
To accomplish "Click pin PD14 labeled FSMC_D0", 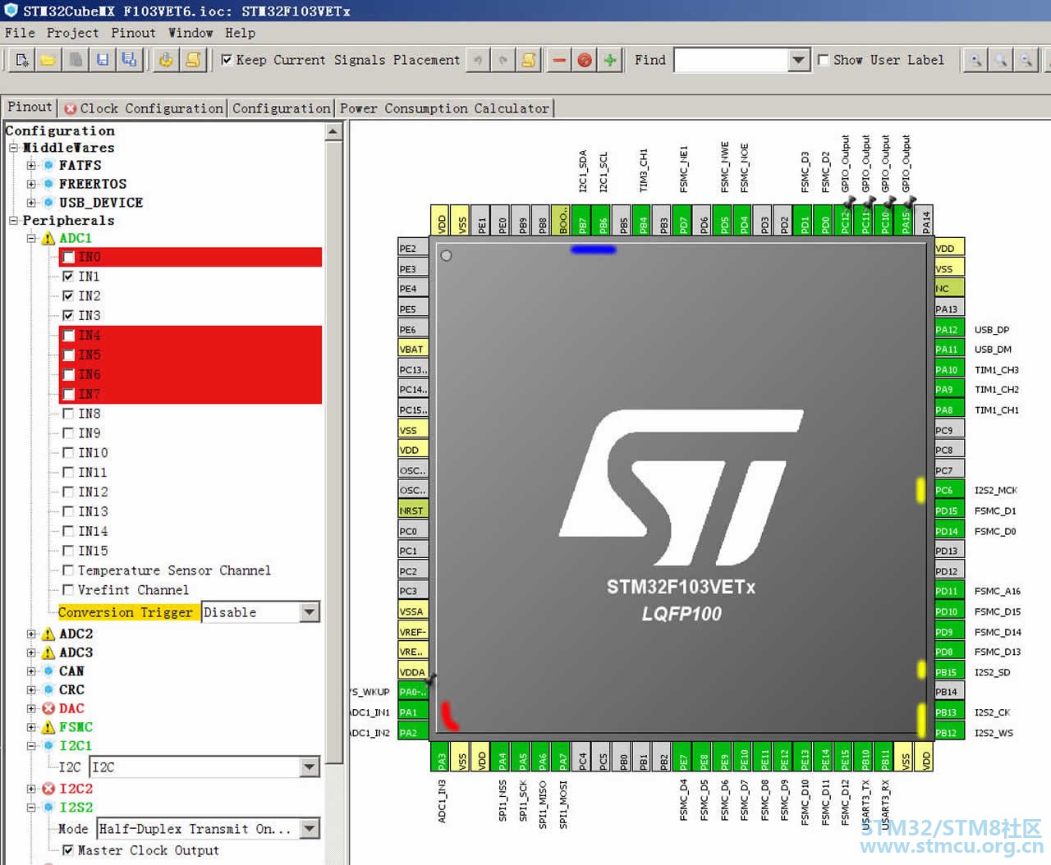I will tap(948, 531).
